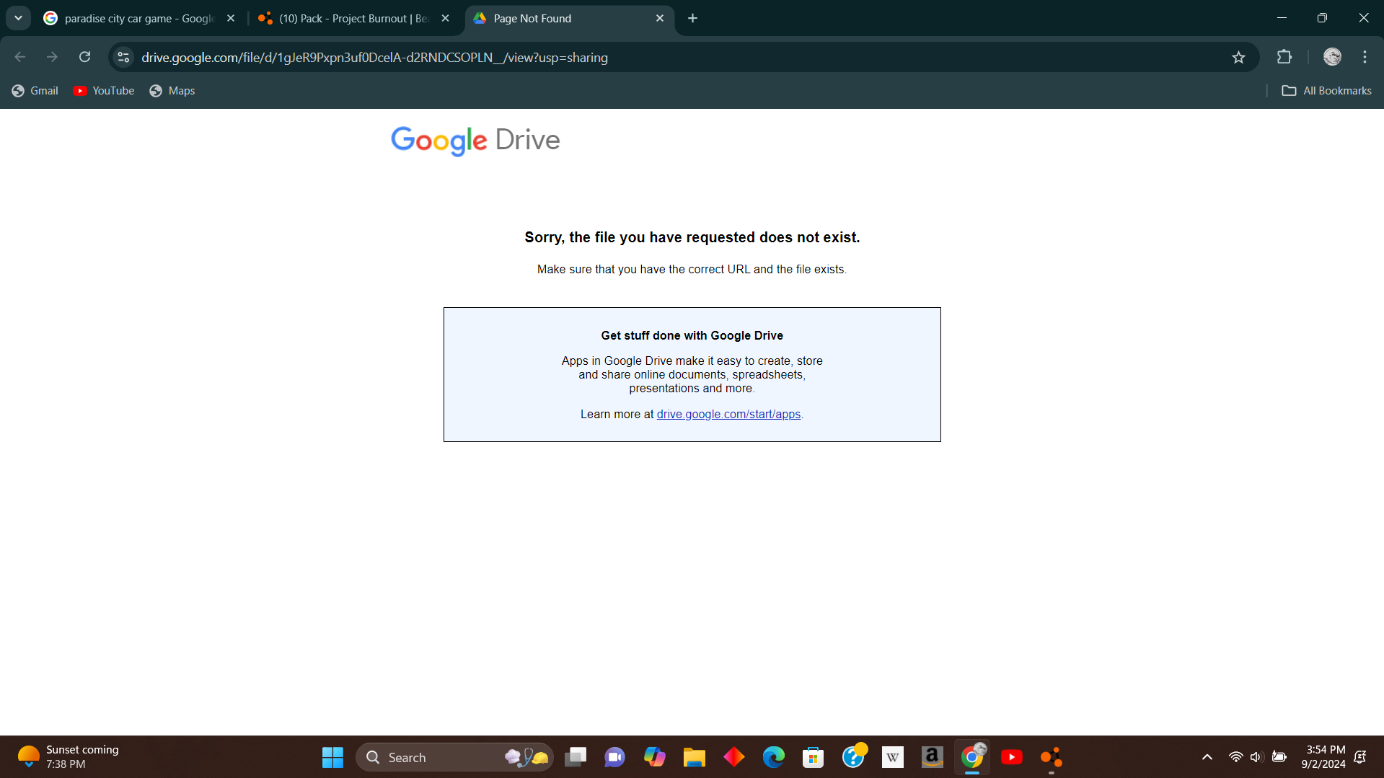Open the Amazon app on taskbar
1384x778 pixels.
932,757
